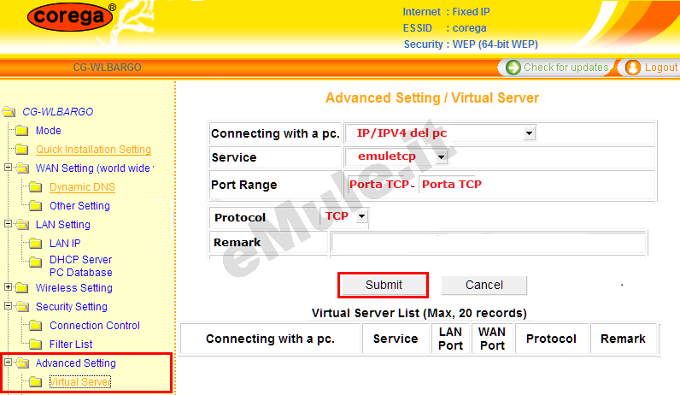Expand the Wireless Setting tree node
The image size is (680, 395).
[9, 288]
